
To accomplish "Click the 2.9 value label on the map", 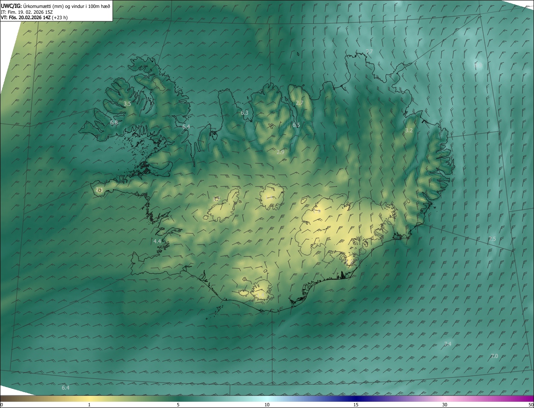I will coord(280,152).
